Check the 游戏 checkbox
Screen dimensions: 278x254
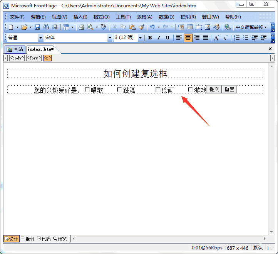tap(190, 90)
